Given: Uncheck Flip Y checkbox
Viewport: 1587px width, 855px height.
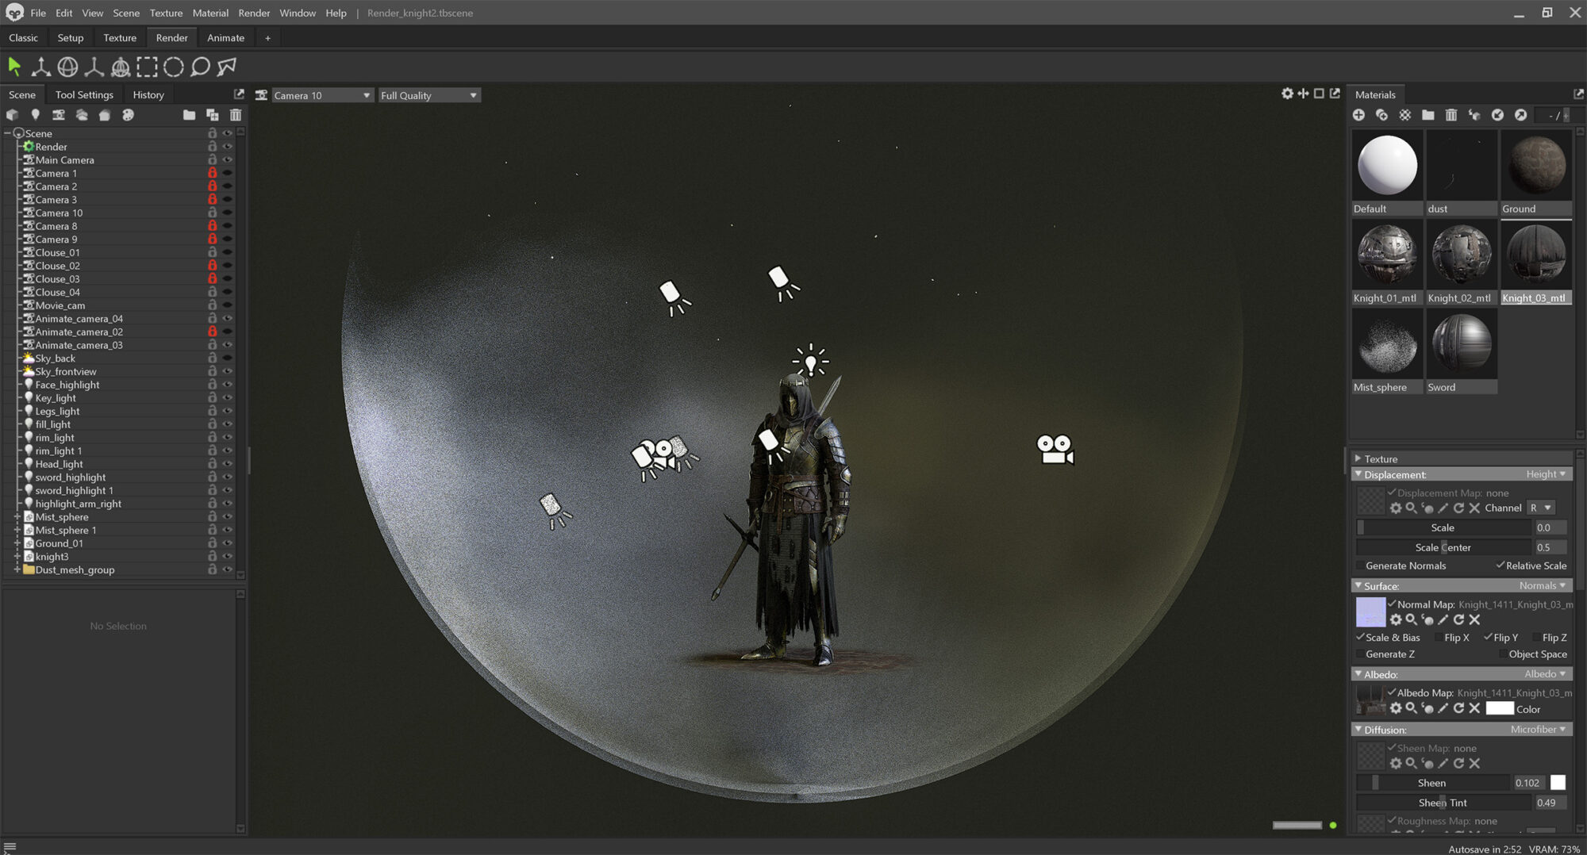Looking at the screenshot, I should point(1488,638).
